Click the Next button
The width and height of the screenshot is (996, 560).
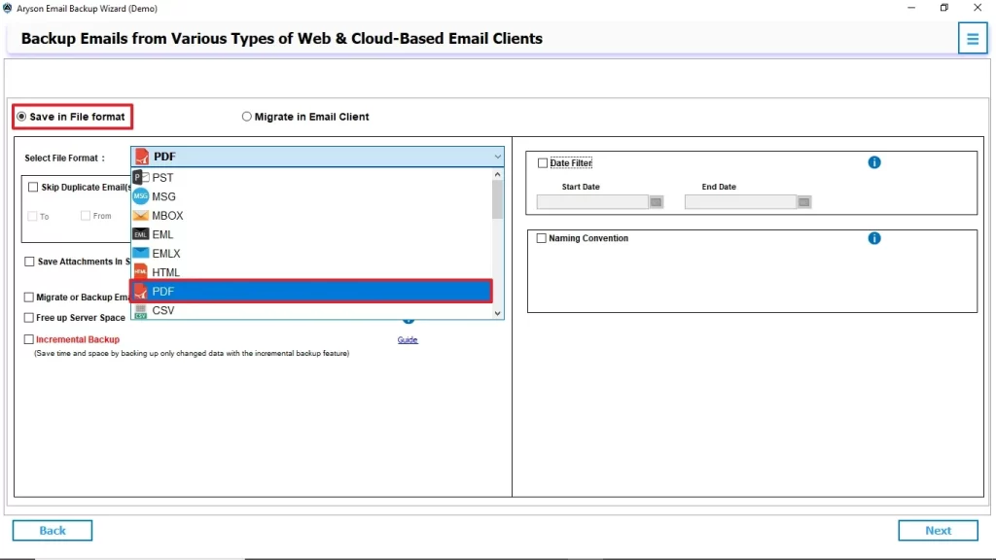point(938,531)
